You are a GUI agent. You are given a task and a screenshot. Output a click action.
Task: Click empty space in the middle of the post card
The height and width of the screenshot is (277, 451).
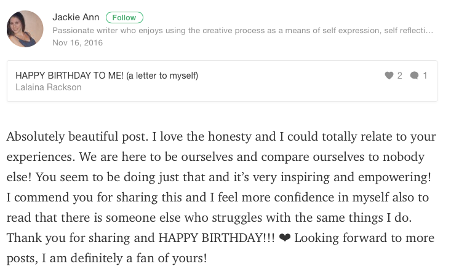pos(277,81)
